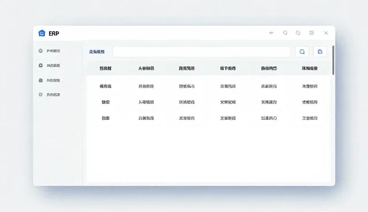Open the third sidebar menu item
The image size is (368, 212).
(x=49, y=81)
